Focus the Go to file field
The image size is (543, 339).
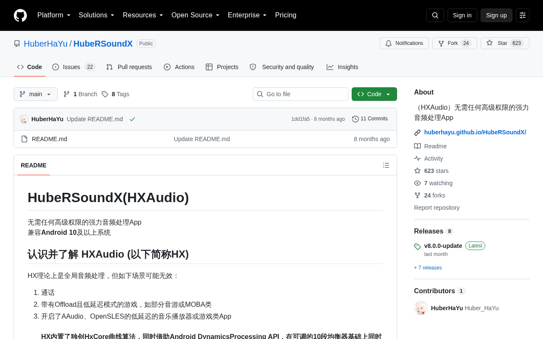point(300,94)
